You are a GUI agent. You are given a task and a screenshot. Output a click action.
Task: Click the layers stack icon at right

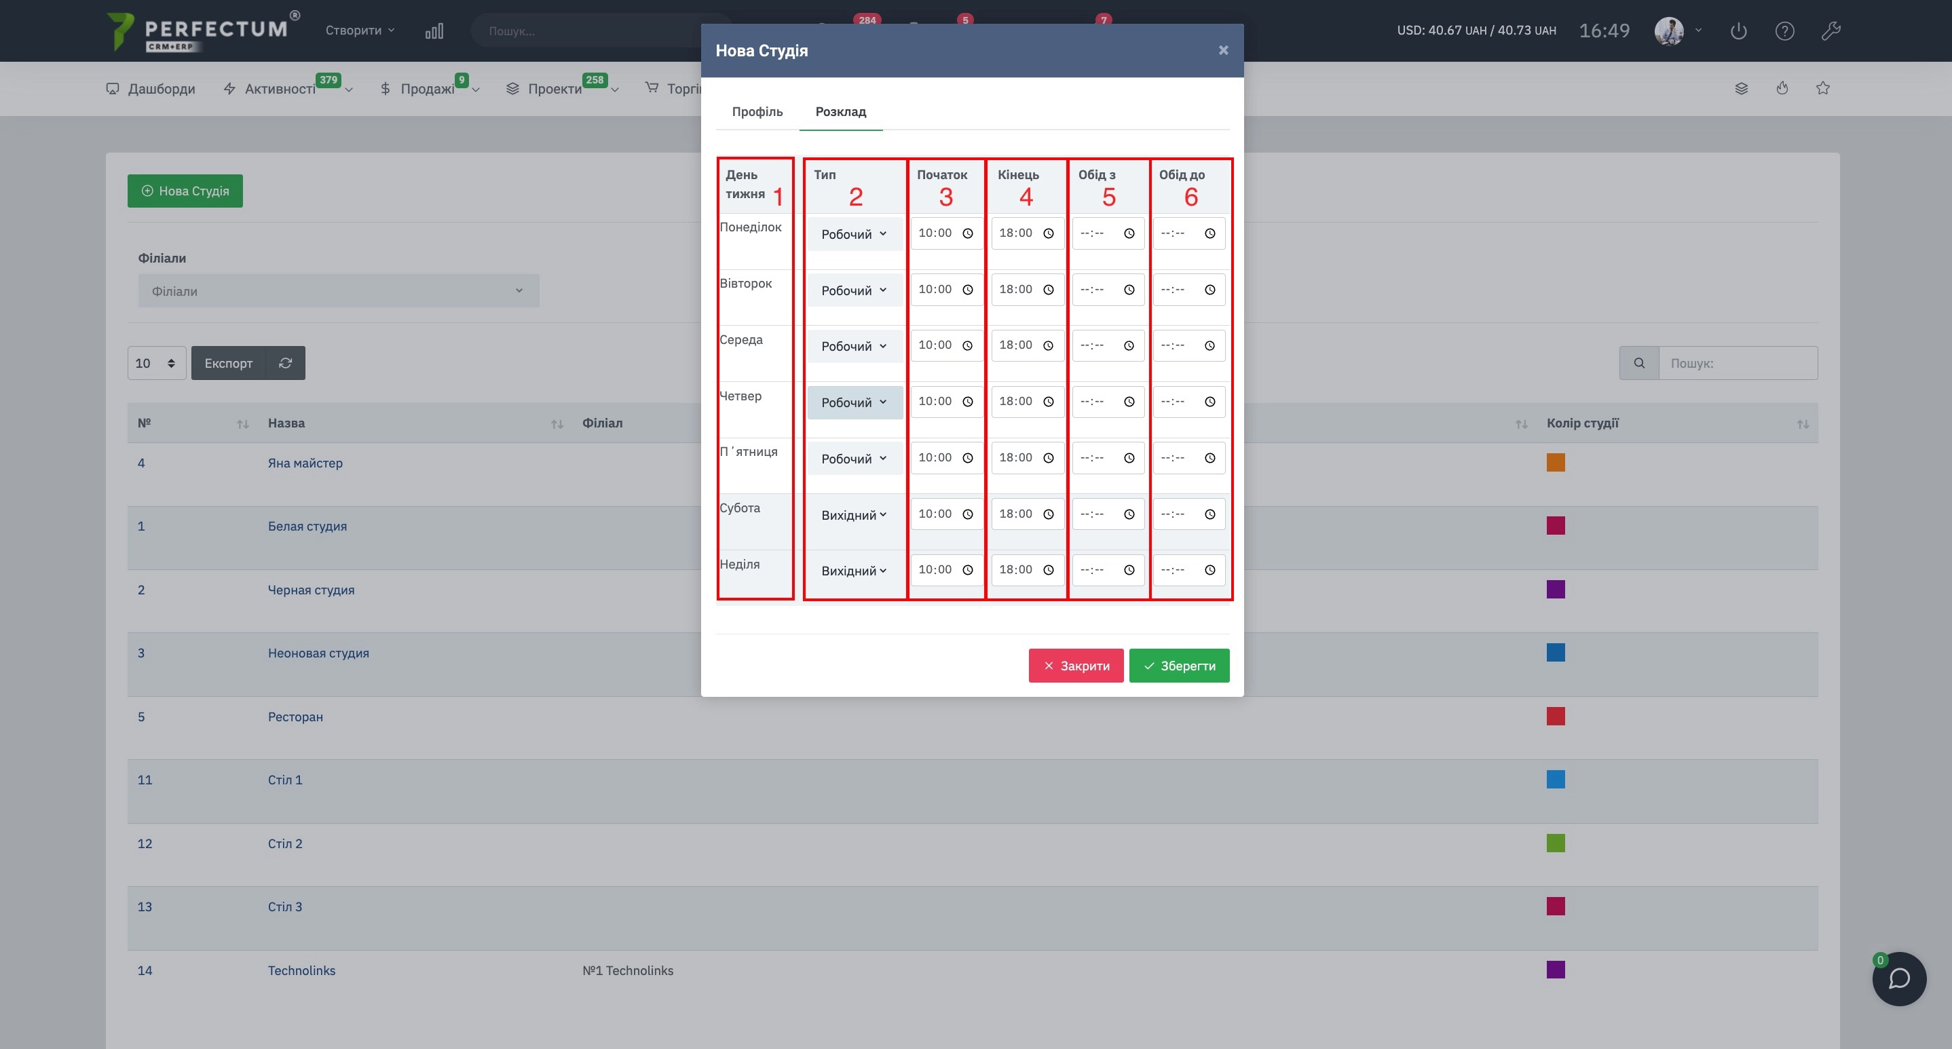click(1742, 89)
